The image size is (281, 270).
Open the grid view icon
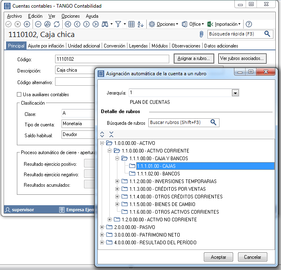131,24
